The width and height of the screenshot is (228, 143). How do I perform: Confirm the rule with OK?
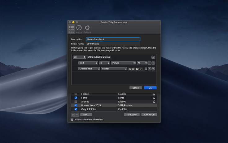click(150, 88)
